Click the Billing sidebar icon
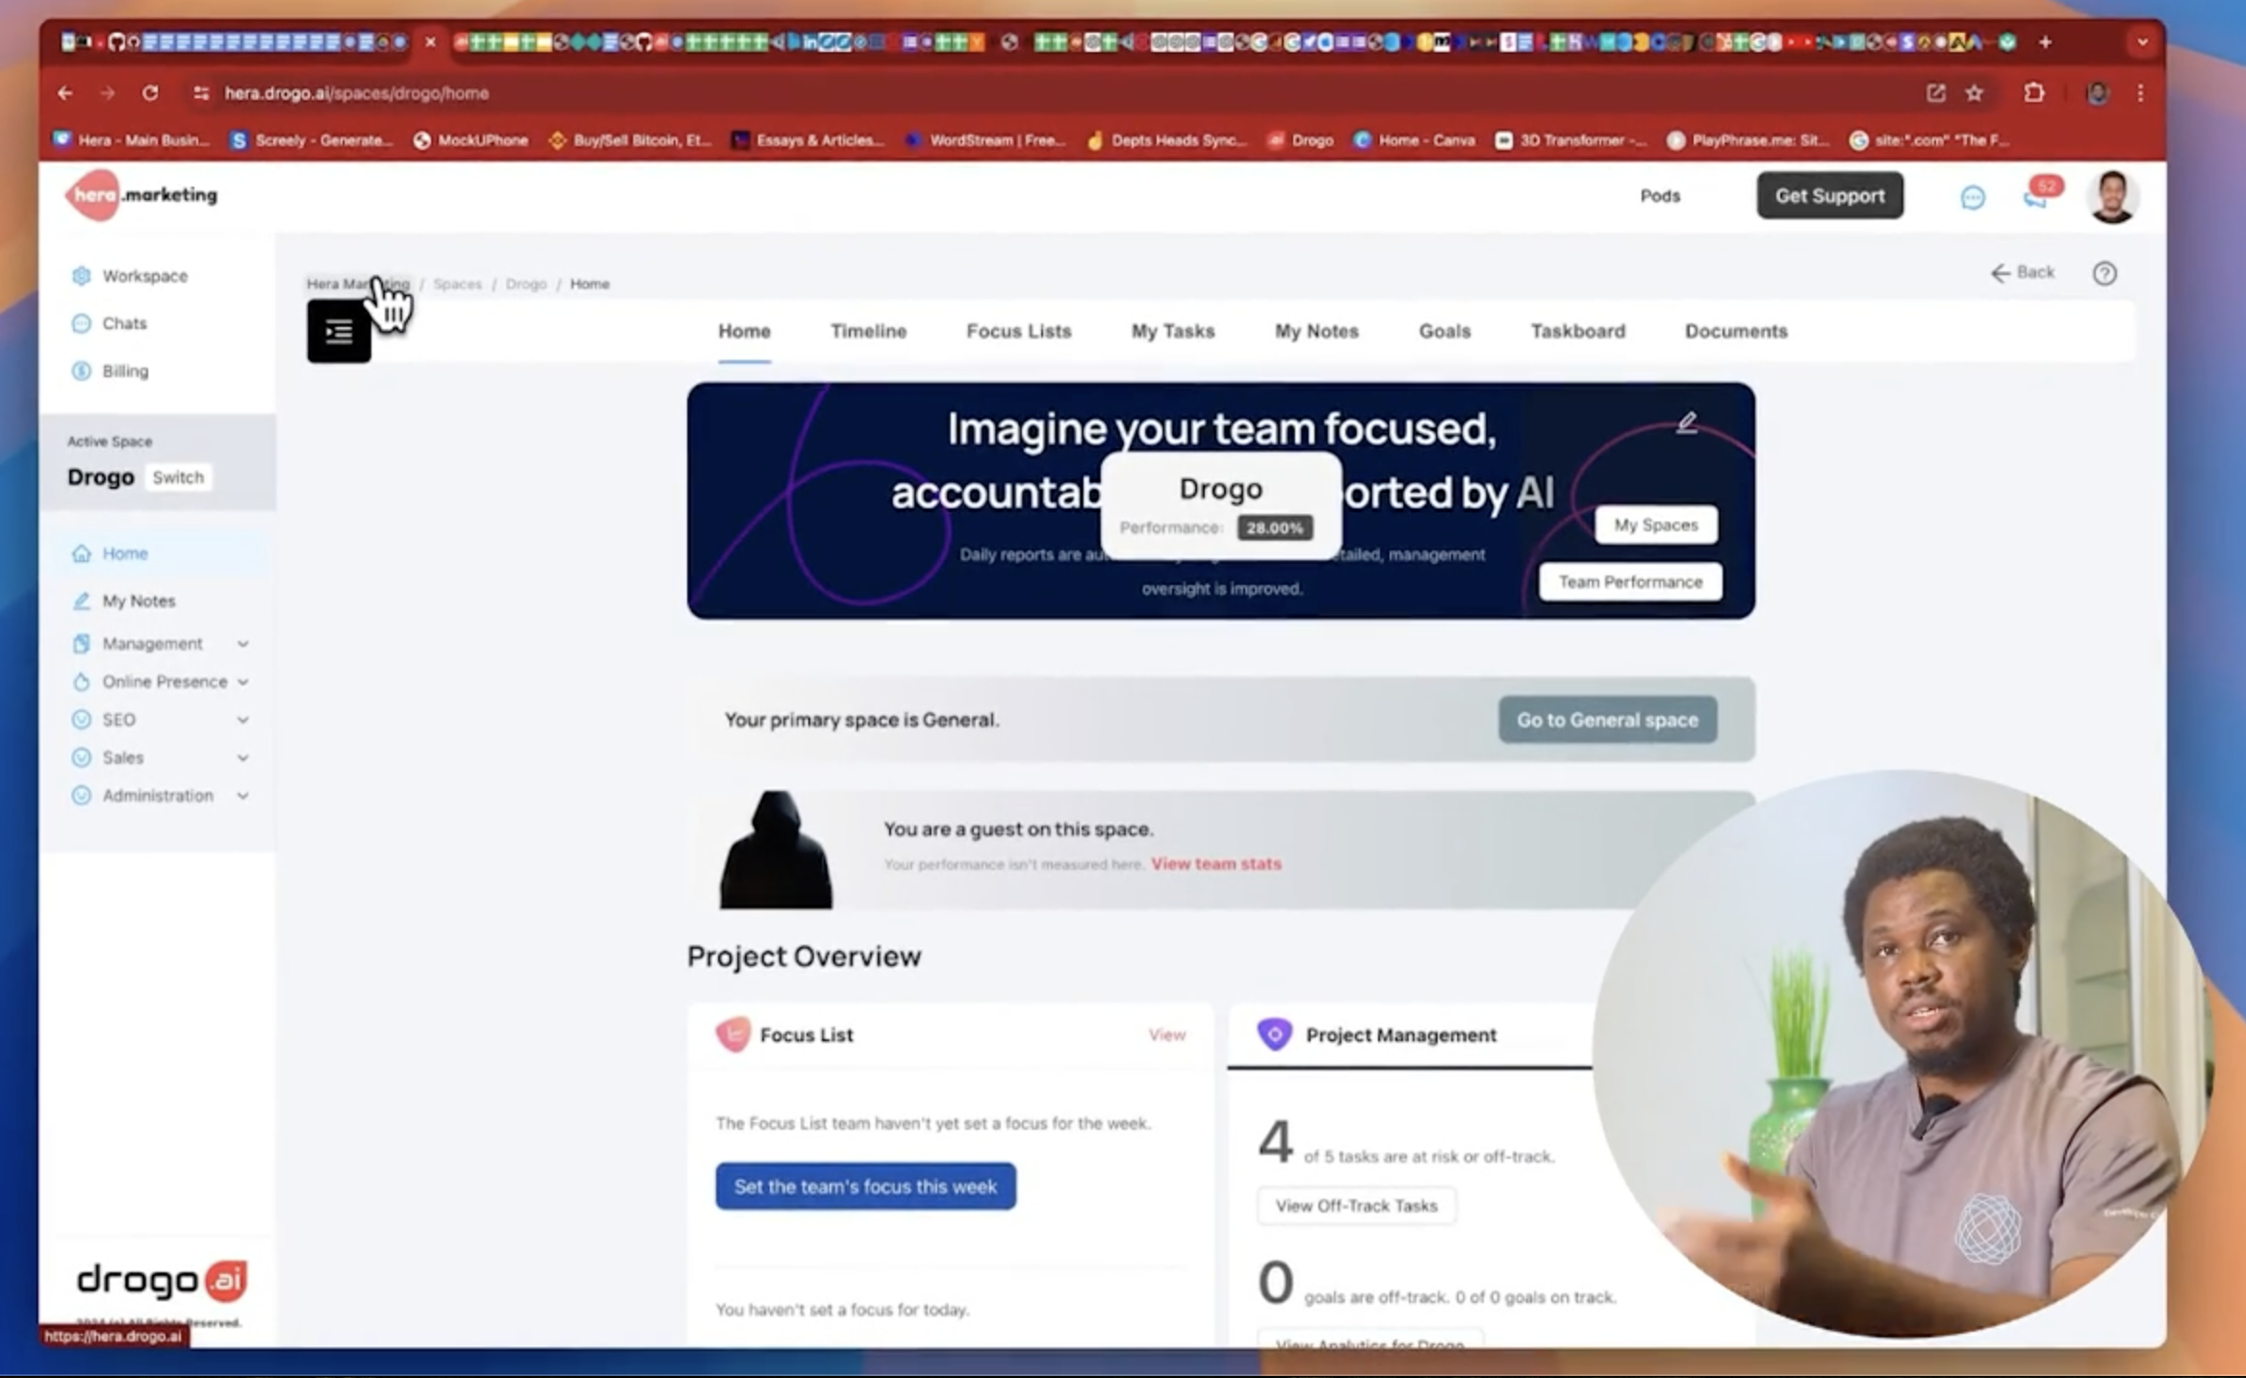The image size is (2246, 1378). coord(82,370)
